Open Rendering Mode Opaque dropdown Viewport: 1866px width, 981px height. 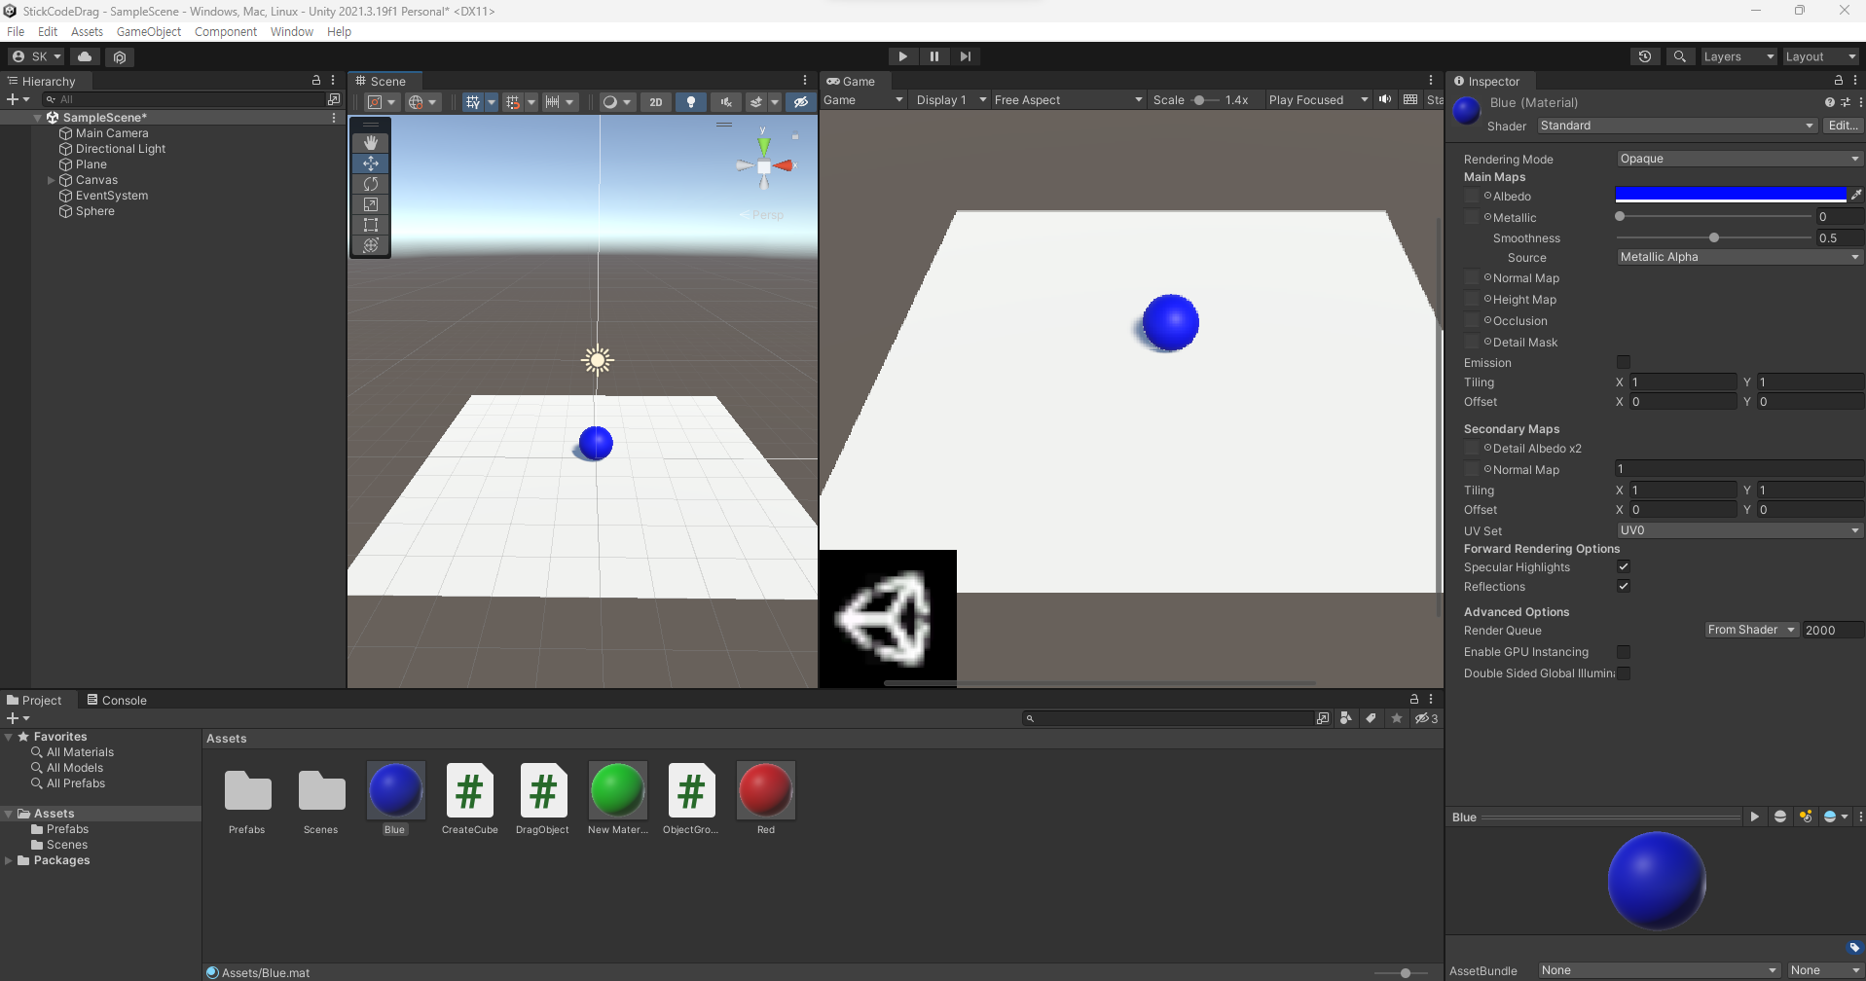pyautogui.click(x=1739, y=159)
